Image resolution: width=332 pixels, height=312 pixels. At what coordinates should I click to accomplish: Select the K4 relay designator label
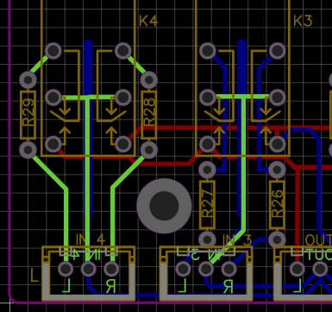click(148, 21)
